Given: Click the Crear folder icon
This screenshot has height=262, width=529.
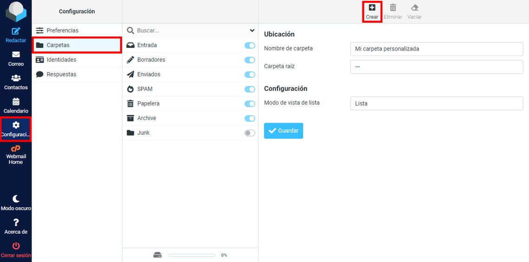Looking at the screenshot, I should (x=372, y=8).
